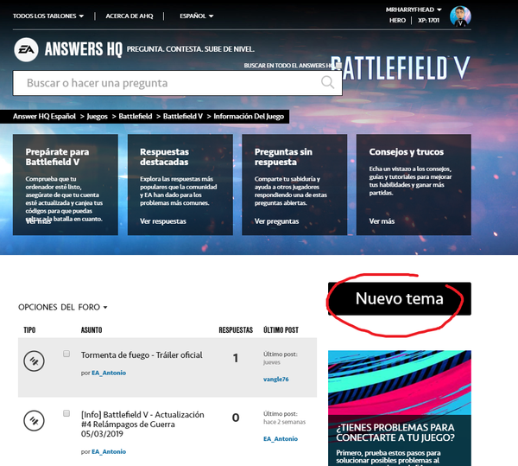Open EA_Antonio author link under Tormenta de fuego
This screenshot has height=466, width=518.
pyautogui.click(x=109, y=373)
